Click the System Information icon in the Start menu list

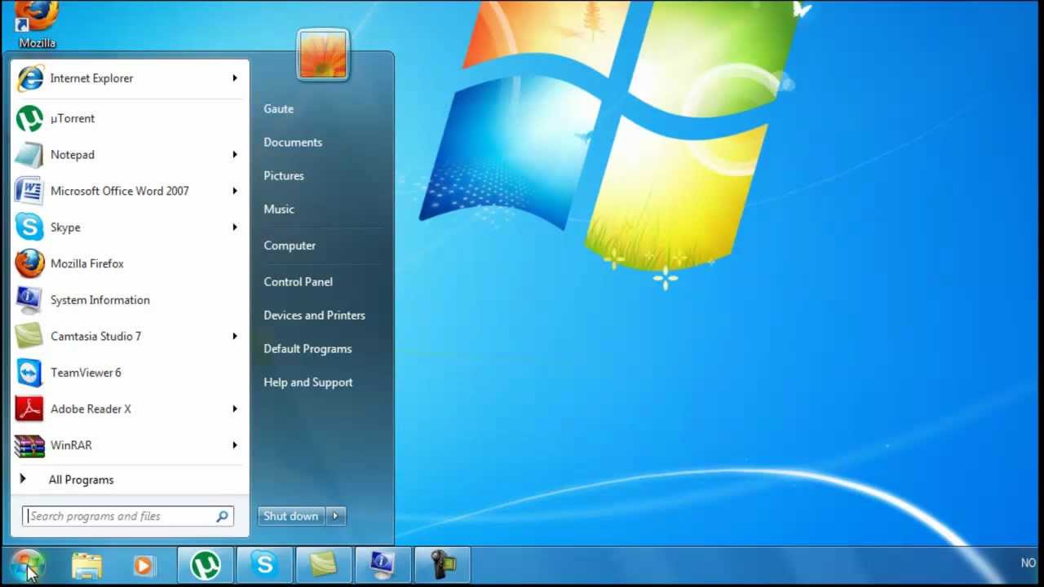coord(30,300)
